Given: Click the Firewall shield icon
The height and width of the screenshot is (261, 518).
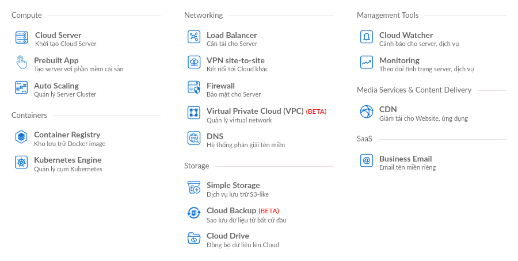Looking at the screenshot, I should click(x=194, y=87).
